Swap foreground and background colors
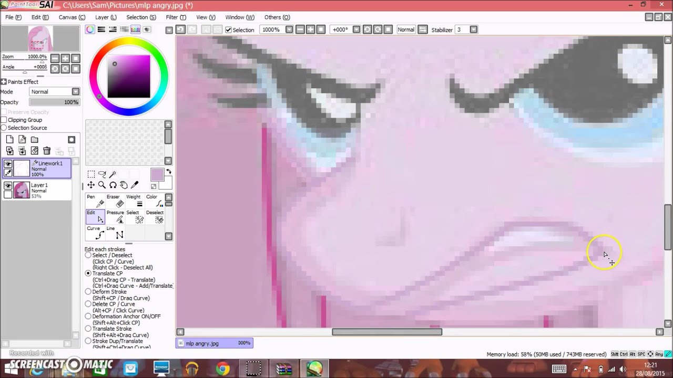This screenshot has width=673, height=378. [x=169, y=172]
